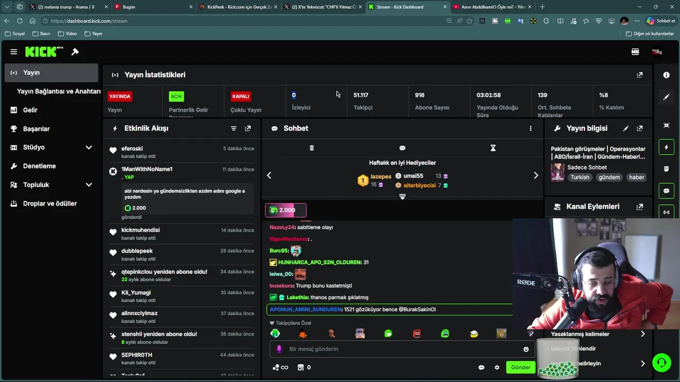Screen dimensions: 680x382
Task: Click username eferoski in activity feed
Action: [132, 149]
